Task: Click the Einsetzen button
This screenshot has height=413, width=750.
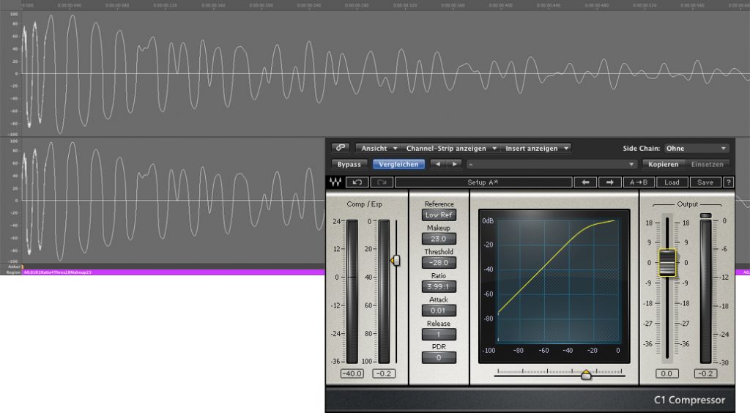Action: (x=707, y=164)
